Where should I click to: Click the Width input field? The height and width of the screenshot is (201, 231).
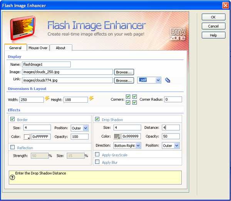(32, 100)
